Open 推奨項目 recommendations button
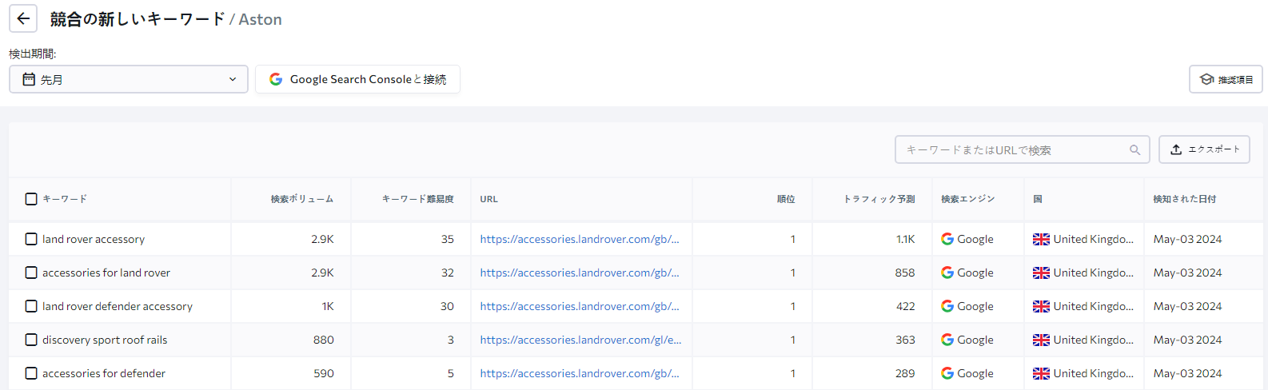Screen dimensions: 1268x390 click(1226, 79)
